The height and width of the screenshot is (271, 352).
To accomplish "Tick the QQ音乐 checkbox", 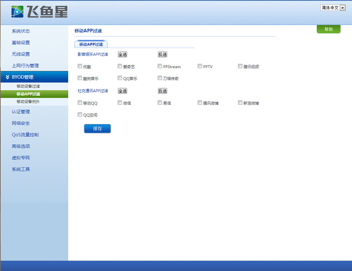I will click(x=120, y=78).
